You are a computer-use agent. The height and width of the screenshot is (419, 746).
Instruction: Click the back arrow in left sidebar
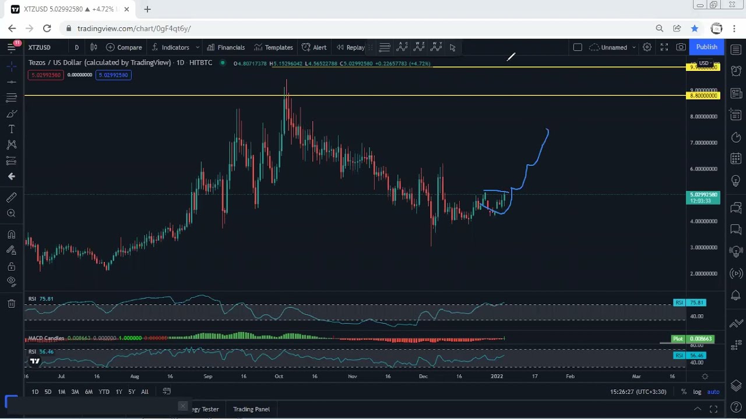coord(11,176)
